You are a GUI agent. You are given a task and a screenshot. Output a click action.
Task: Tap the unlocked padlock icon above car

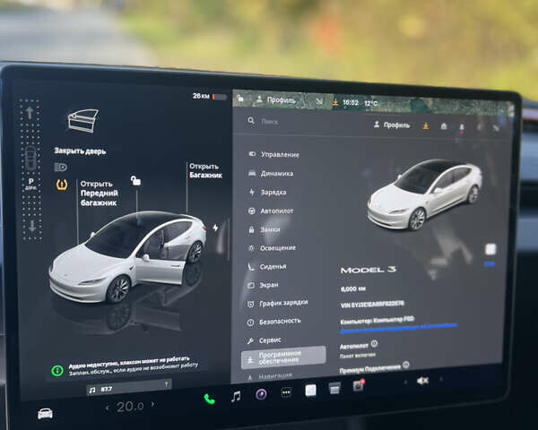pyautogui.click(x=135, y=181)
